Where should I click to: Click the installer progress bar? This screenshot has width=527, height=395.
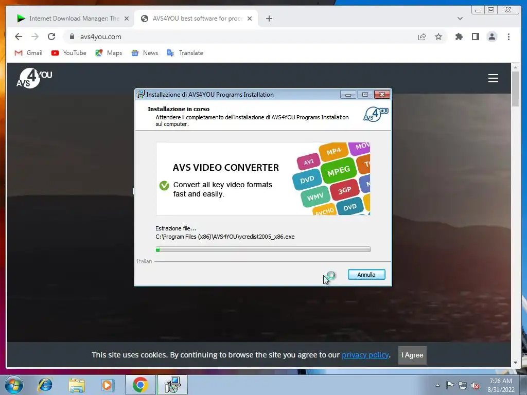263,249
